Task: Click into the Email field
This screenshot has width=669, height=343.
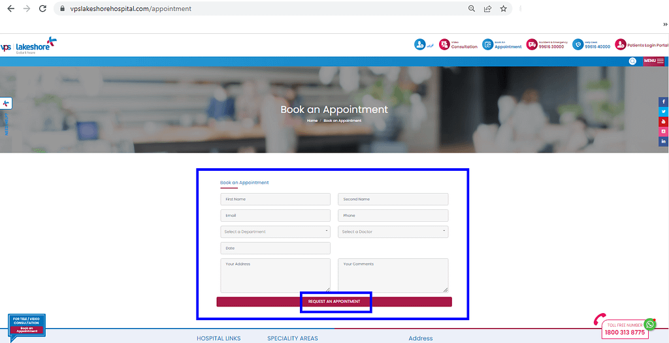Action: click(x=275, y=216)
